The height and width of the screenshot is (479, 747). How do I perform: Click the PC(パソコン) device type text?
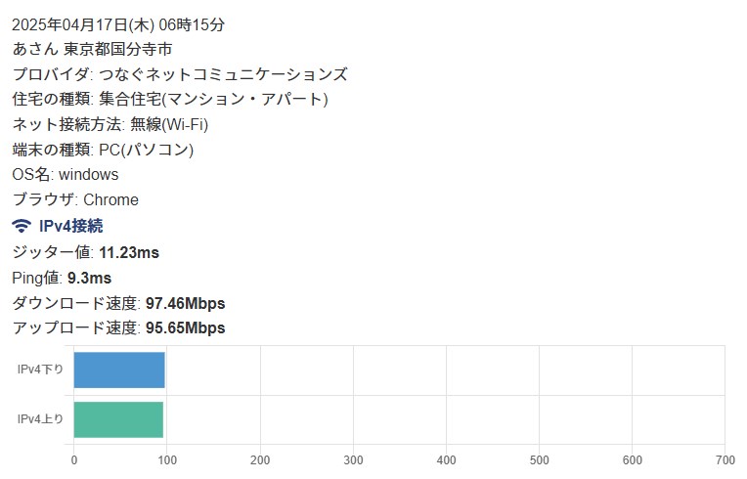[147, 150]
